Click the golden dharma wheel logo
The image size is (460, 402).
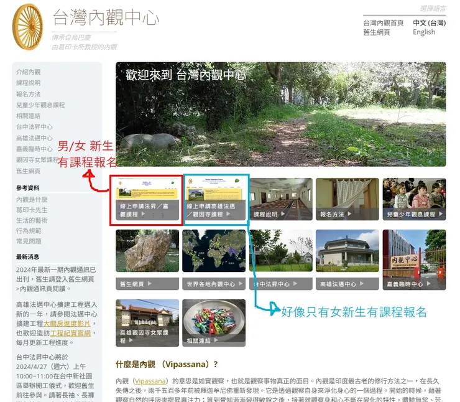pos(27,26)
